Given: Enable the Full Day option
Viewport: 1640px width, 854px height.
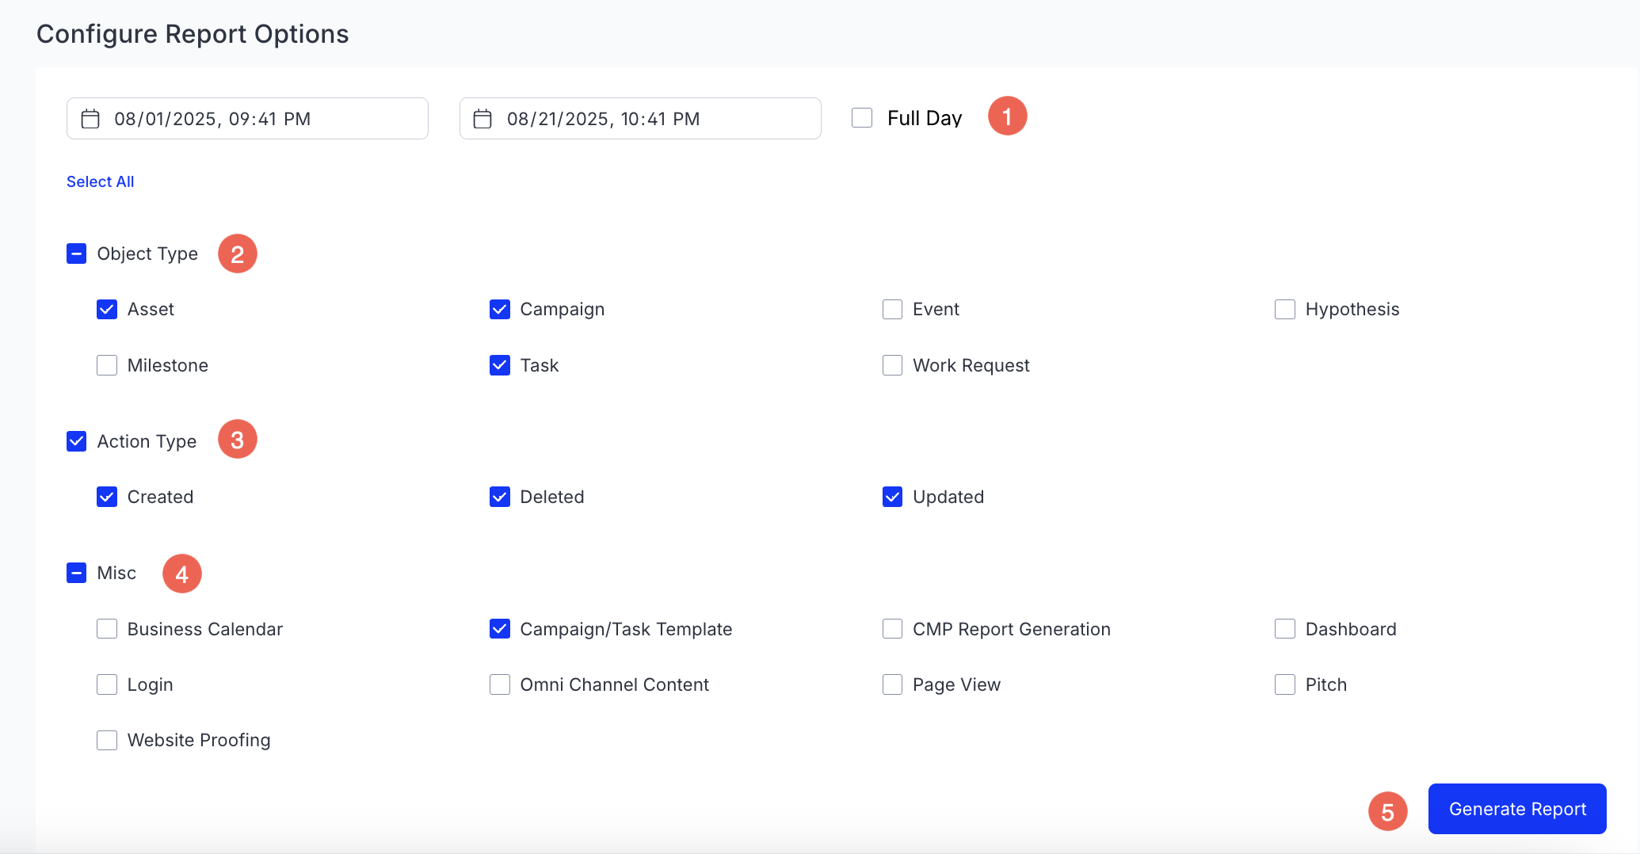Looking at the screenshot, I should 861,116.
